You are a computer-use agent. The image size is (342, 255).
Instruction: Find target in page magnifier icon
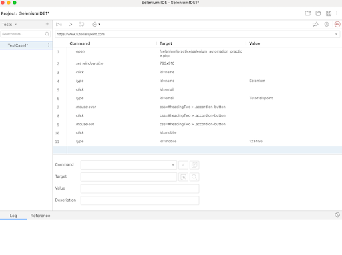pos(194,177)
